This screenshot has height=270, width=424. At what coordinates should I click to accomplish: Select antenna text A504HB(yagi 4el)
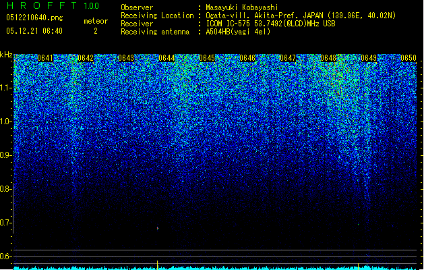(x=238, y=32)
